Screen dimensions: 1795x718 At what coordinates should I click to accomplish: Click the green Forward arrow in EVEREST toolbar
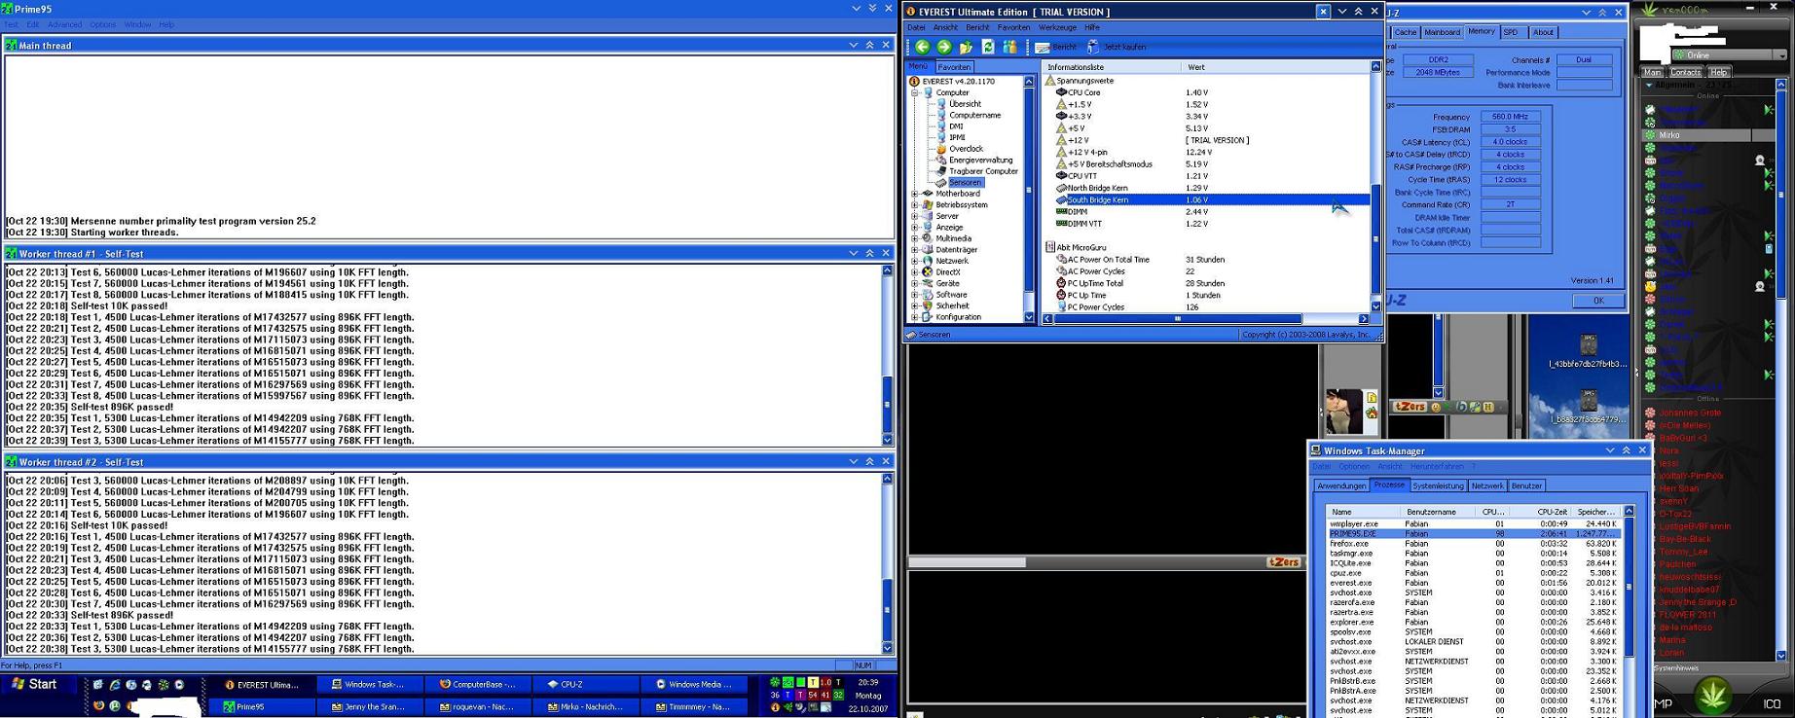[x=944, y=47]
